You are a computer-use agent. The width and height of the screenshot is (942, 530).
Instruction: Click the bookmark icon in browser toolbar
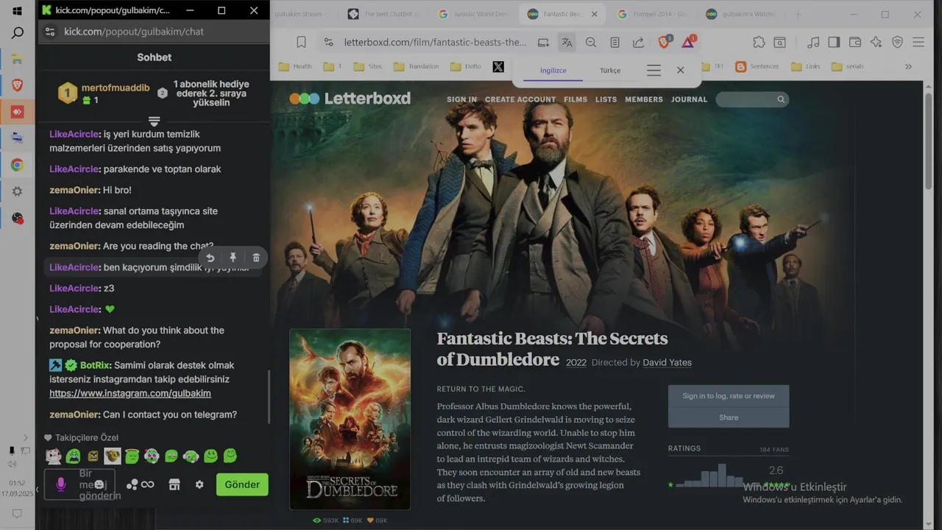(x=301, y=43)
